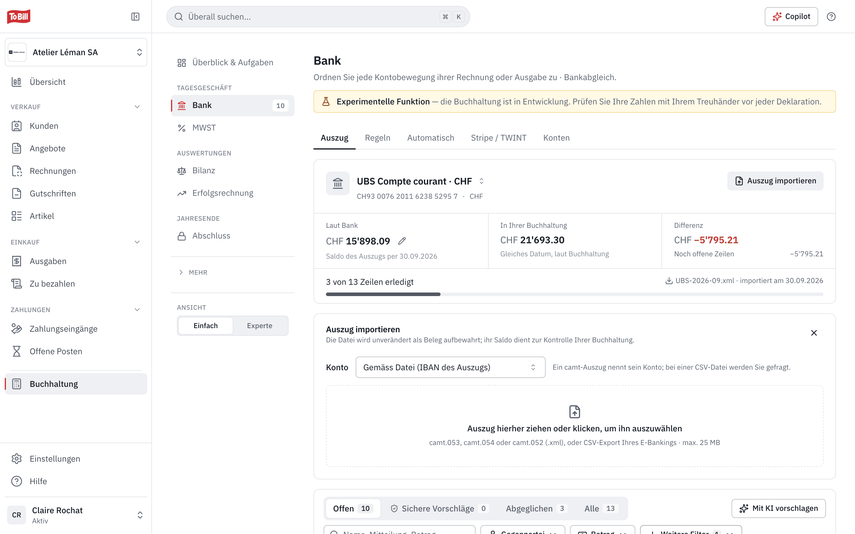
Task: Show Alle 13 rows
Action: click(x=601, y=508)
